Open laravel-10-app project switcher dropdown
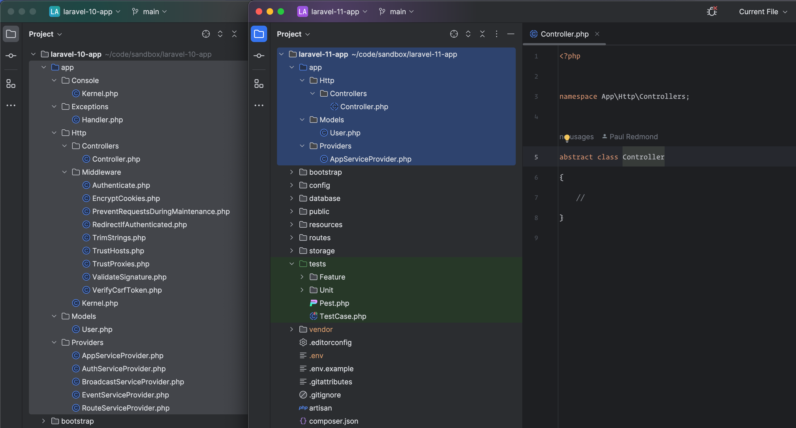 [x=85, y=11]
